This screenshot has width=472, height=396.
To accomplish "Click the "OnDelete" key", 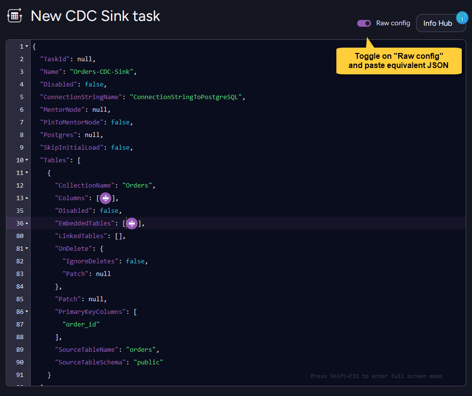I will (x=73, y=249).
